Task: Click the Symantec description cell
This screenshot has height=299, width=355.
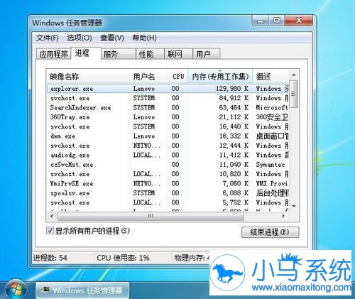Action: pos(271,165)
